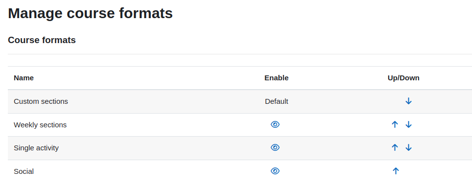Move Weekly sections up in list
This screenshot has height=191, width=472.
pos(395,124)
